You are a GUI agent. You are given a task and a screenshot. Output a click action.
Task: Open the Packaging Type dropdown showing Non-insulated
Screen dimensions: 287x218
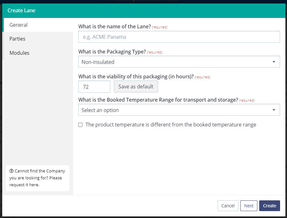(x=179, y=62)
